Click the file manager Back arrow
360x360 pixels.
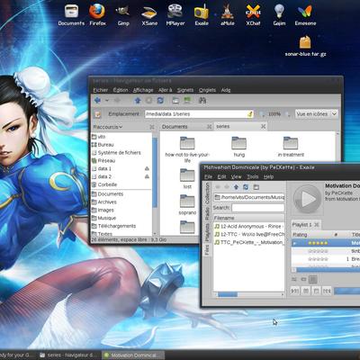click(x=97, y=100)
